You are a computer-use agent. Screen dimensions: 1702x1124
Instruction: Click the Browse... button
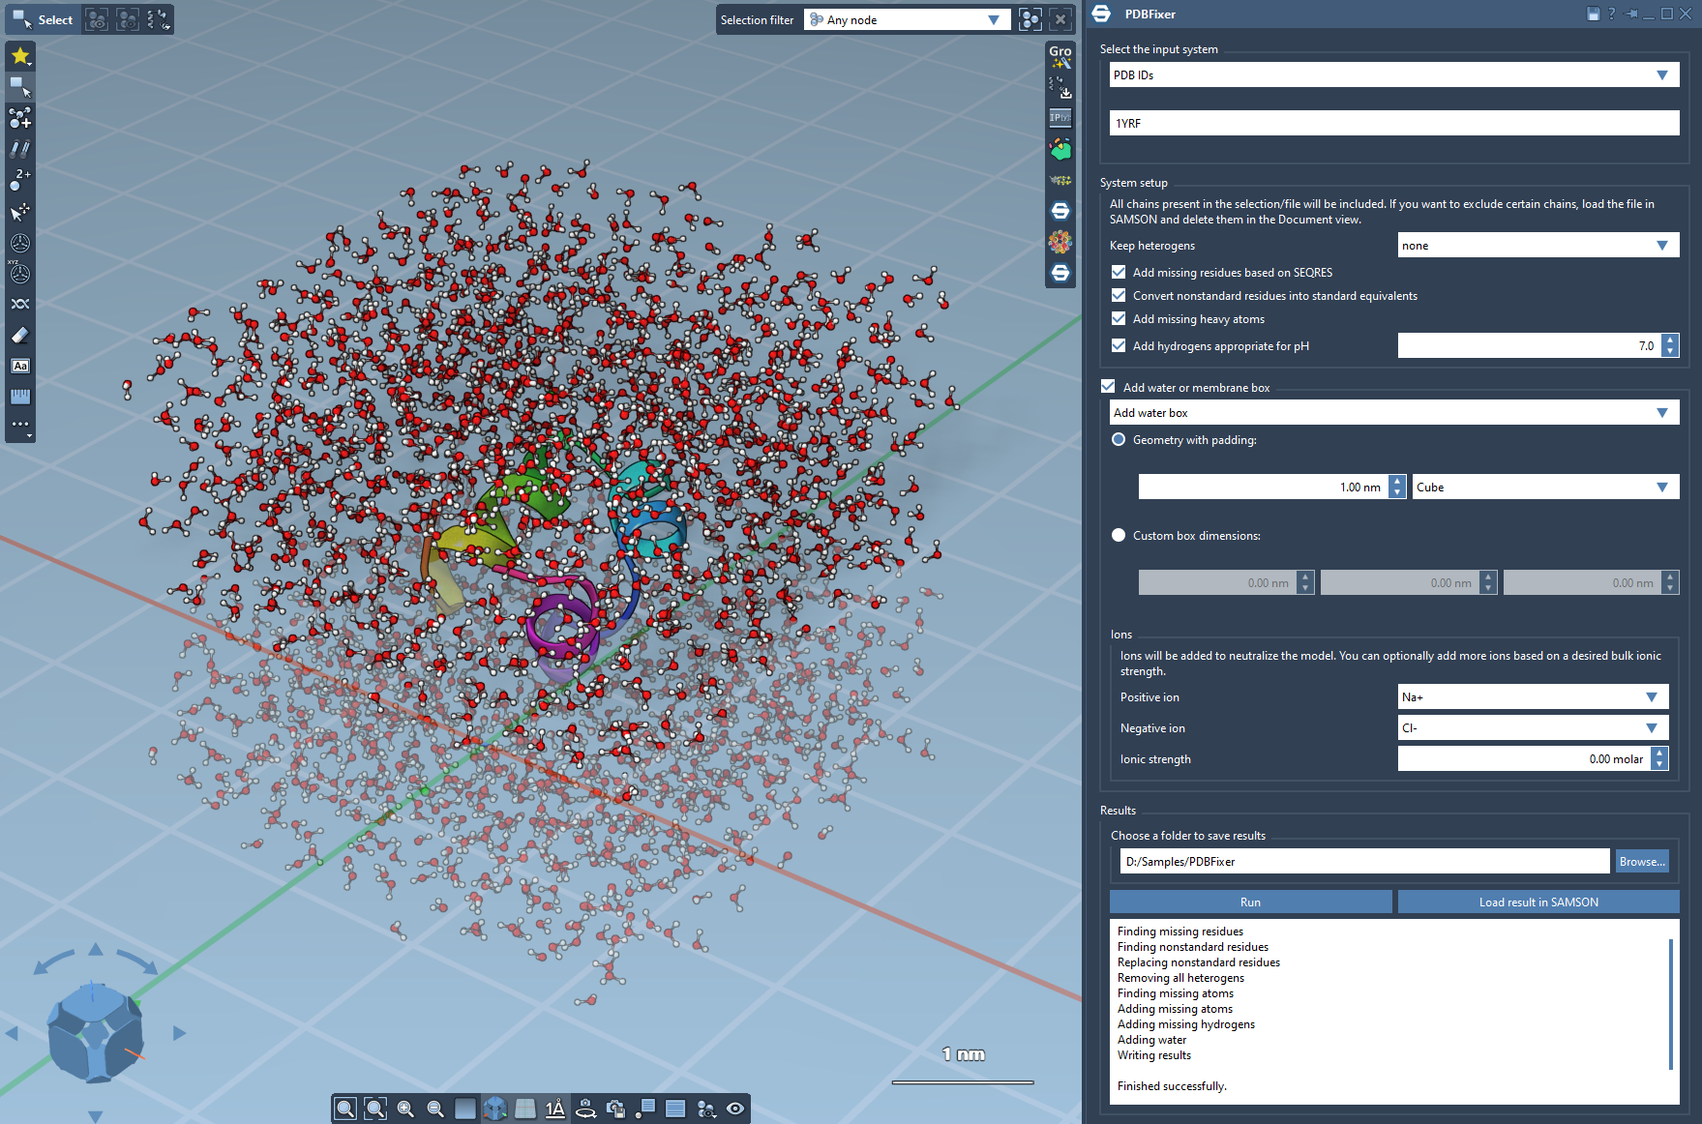tap(1642, 861)
